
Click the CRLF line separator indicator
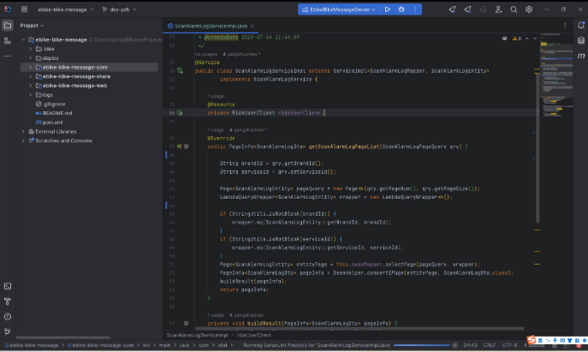490,344
